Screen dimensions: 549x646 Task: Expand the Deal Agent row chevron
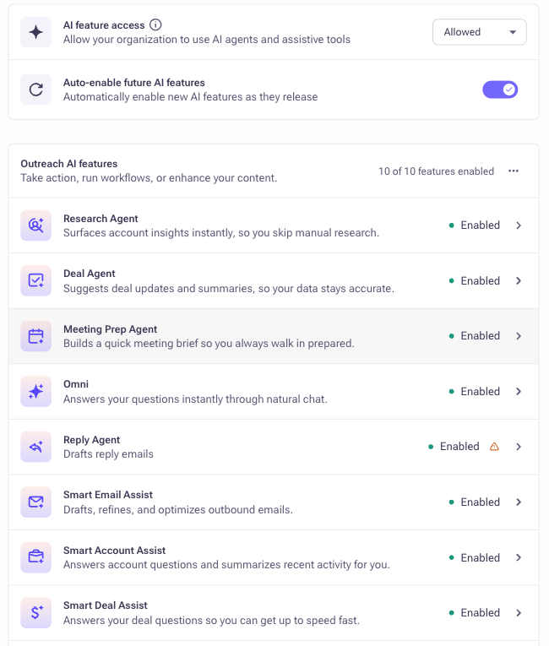(519, 280)
